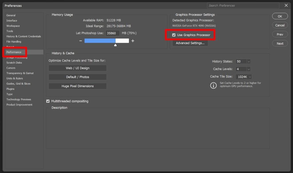Viewport: 293px width, 173px height.
Task: Open Technology Previews preferences
Action: click(x=19, y=99)
